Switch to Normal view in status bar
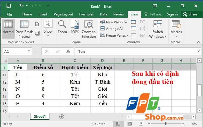 coord(118,124)
